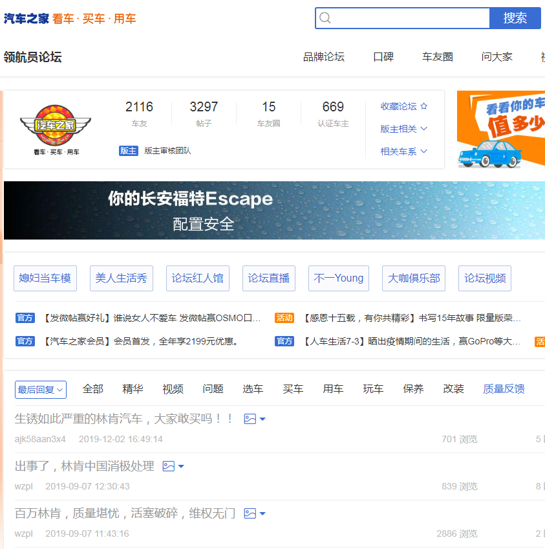Click the 论坛红人馆 button
The height and width of the screenshot is (549, 545).
198,278
